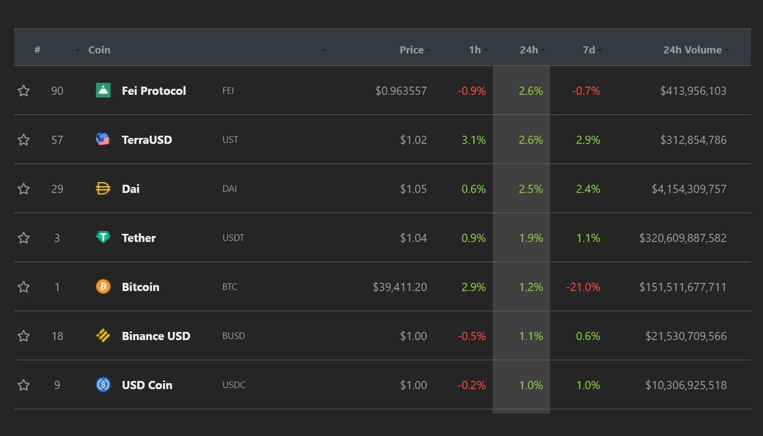Open the Price column sort dropdown
Viewport: 763px width, 436px height.
(430, 50)
